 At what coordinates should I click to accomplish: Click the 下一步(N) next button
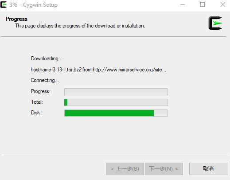click(164, 169)
